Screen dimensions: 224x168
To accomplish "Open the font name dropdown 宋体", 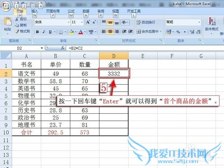I will (69, 22).
